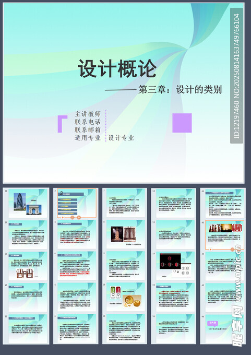Select slide thumbnail number 7
The image size is (251, 355).
click(126, 203)
